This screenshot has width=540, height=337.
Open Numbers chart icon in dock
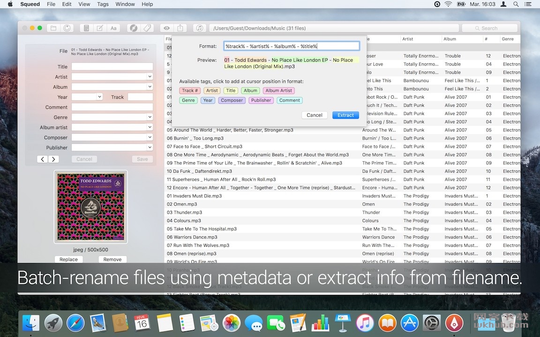pyautogui.click(x=320, y=323)
